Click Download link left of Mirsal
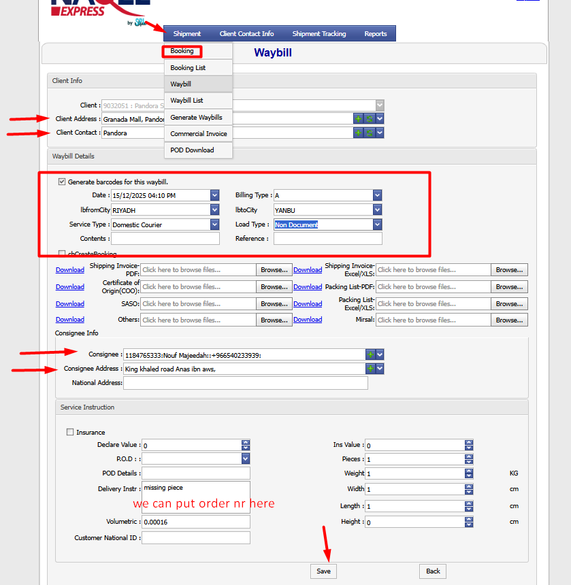The width and height of the screenshot is (571, 585). [308, 320]
